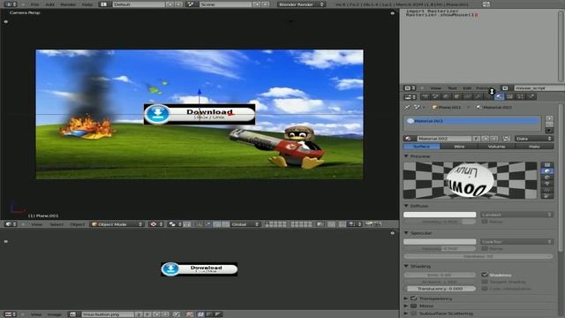This screenshot has height=318, width=565.
Task: Toggle material node tree button
Action: pyautogui.click(x=507, y=139)
